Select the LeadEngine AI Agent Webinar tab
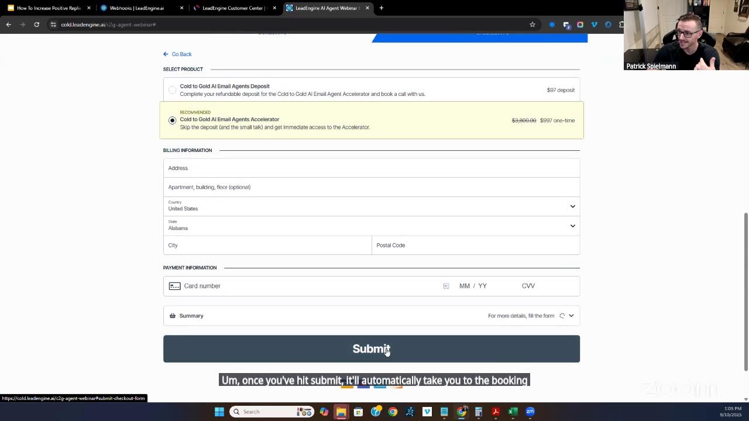Screen dimensions: 749x421 [x=327, y=8]
